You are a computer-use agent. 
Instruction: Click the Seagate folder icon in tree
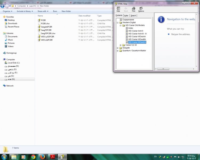[x=121, y=48]
